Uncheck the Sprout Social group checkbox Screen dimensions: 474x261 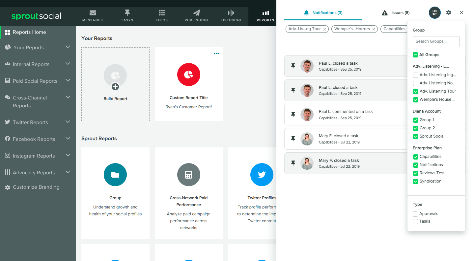[x=416, y=136]
